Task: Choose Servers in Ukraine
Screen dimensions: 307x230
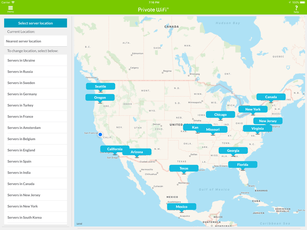Action: click(36, 60)
